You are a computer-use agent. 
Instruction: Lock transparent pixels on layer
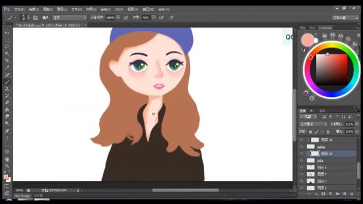pyautogui.click(x=310, y=131)
